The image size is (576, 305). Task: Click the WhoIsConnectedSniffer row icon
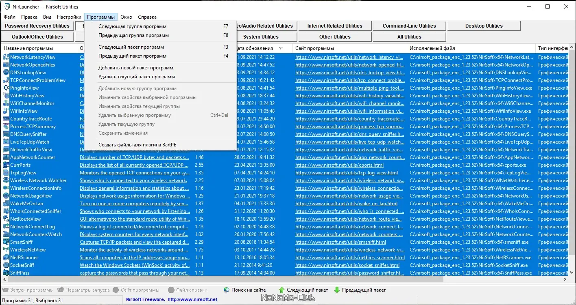6,211
